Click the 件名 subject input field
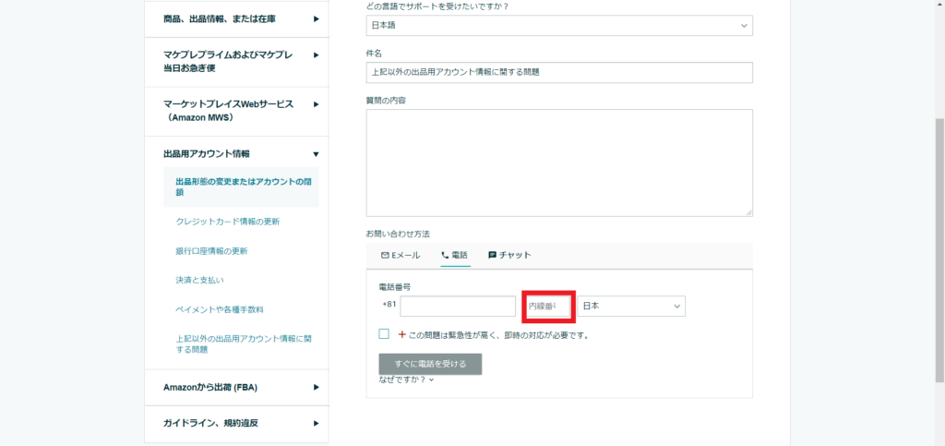The image size is (945, 446). point(558,73)
